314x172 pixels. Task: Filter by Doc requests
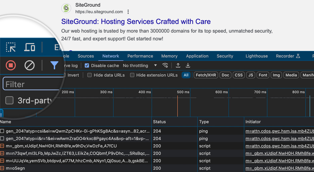coord(225,75)
